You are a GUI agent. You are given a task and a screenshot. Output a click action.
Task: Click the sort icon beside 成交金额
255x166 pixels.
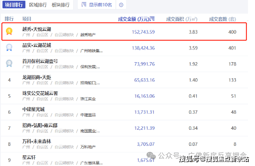coord(152,19)
